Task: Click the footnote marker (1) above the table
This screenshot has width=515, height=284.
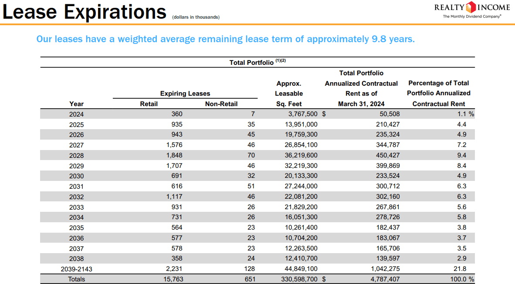Action: click(x=278, y=61)
